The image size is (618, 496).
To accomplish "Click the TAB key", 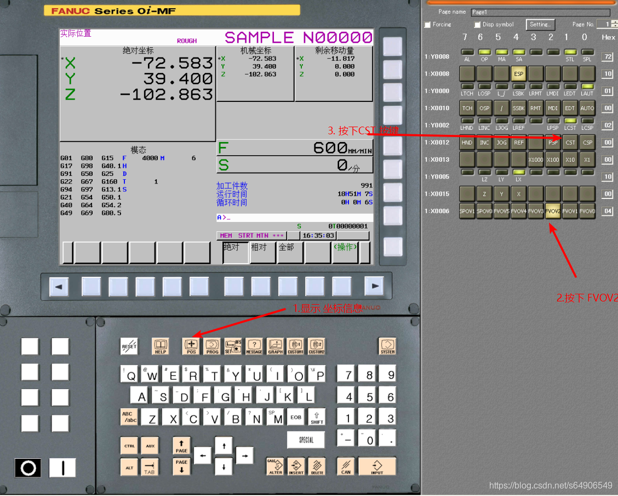I will (150, 467).
